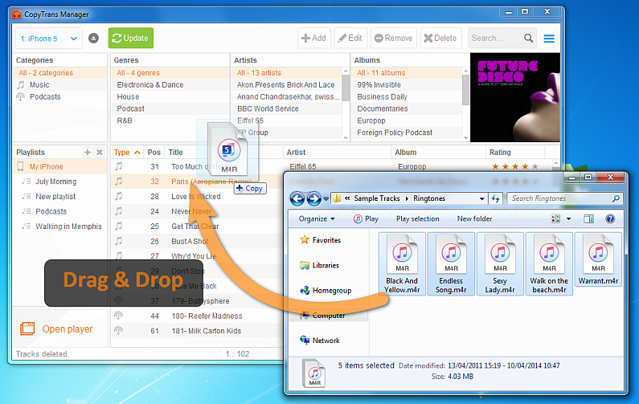Click the eject device icon
Viewport: 639px width, 404px height.
coord(94,39)
